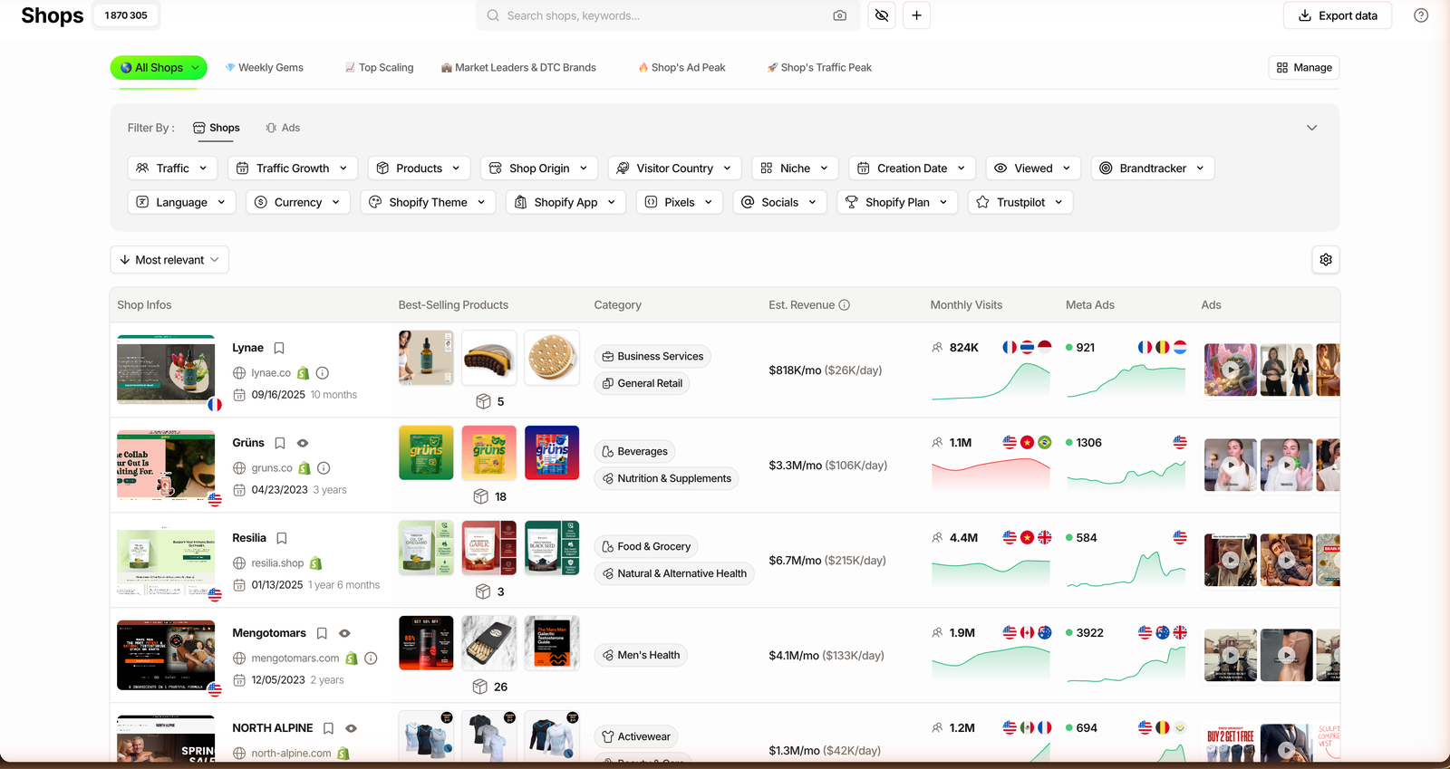Image resolution: width=1450 pixels, height=769 pixels.
Task: Toggle the eye icon beside Mengotomars
Action: pos(344,633)
